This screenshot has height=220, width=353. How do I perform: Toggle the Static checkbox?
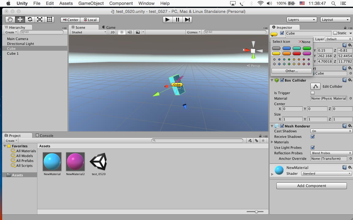click(335, 33)
